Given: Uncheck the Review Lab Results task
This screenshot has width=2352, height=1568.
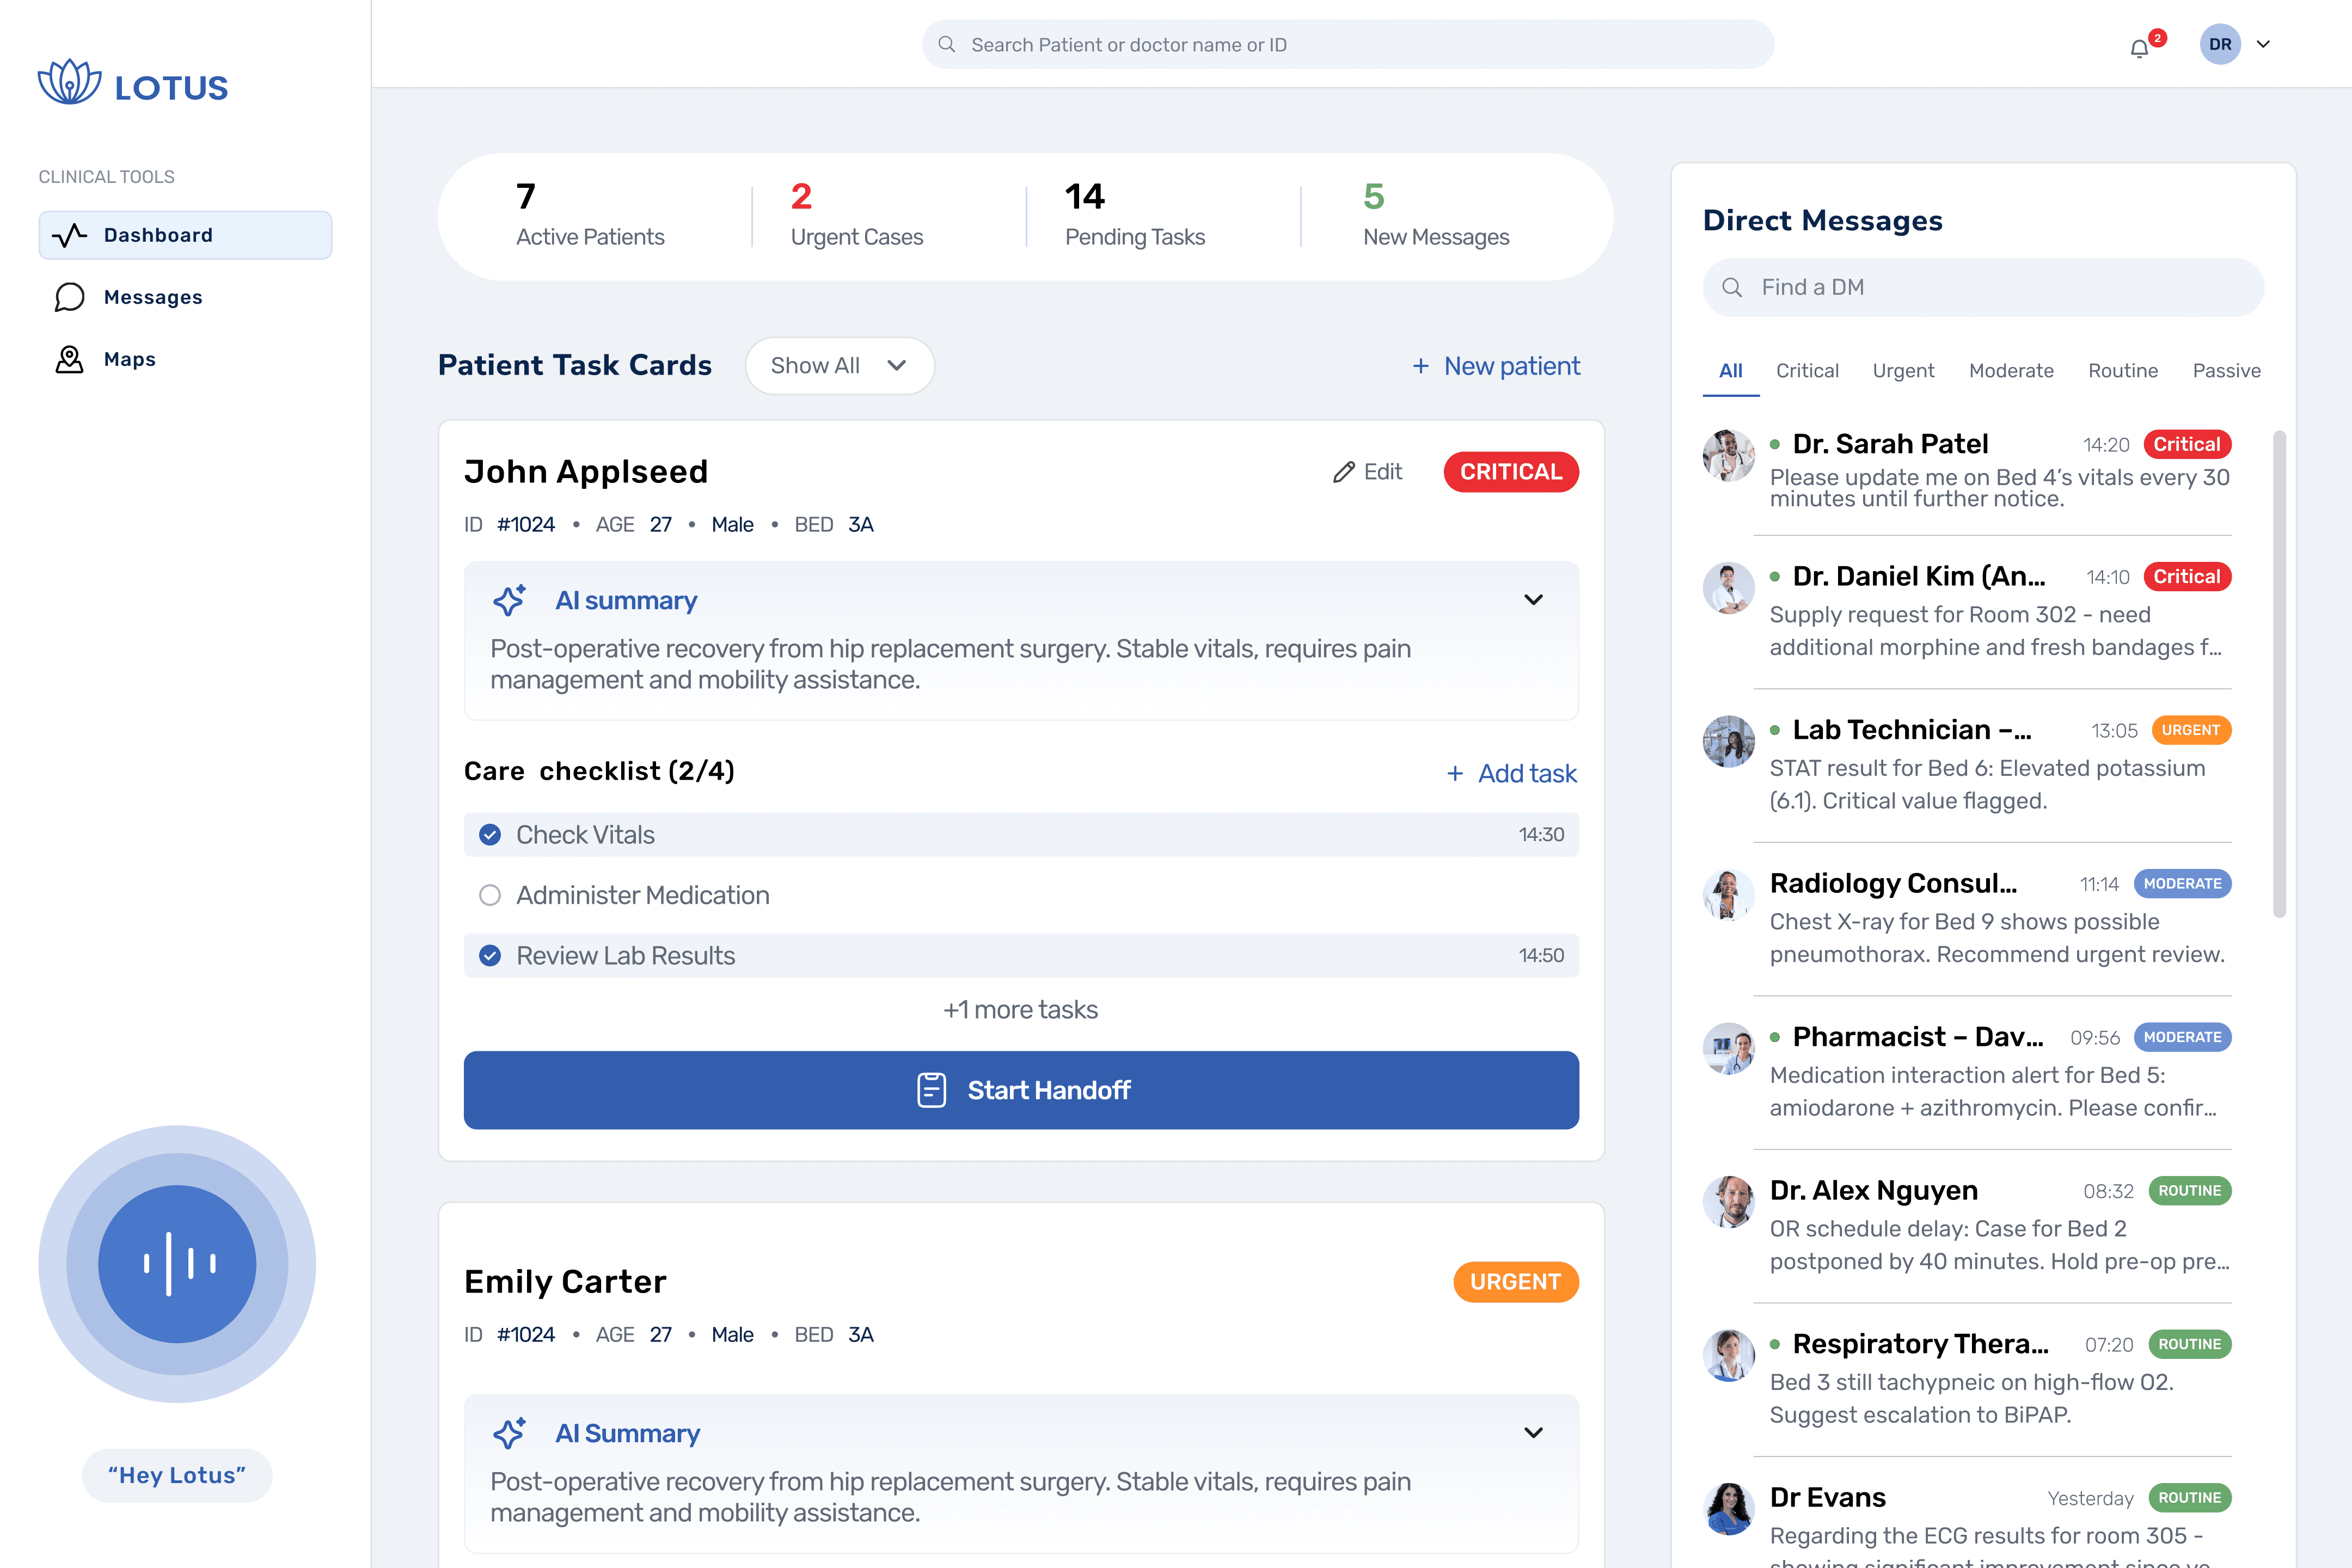Looking at the screenshot, I should pyautogui.click(x=490, y=956).
